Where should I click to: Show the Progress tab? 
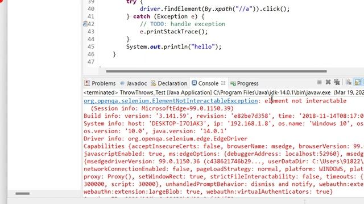[x=245, y=83]
